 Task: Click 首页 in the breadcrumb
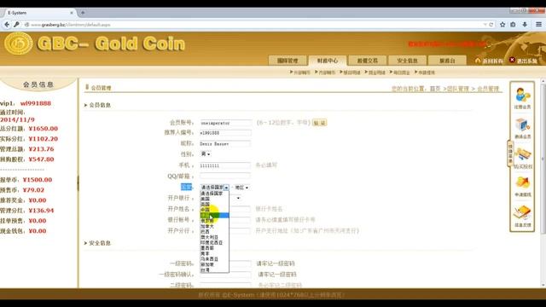point(435,89)
